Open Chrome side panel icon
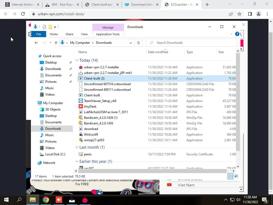 (250, 14)
